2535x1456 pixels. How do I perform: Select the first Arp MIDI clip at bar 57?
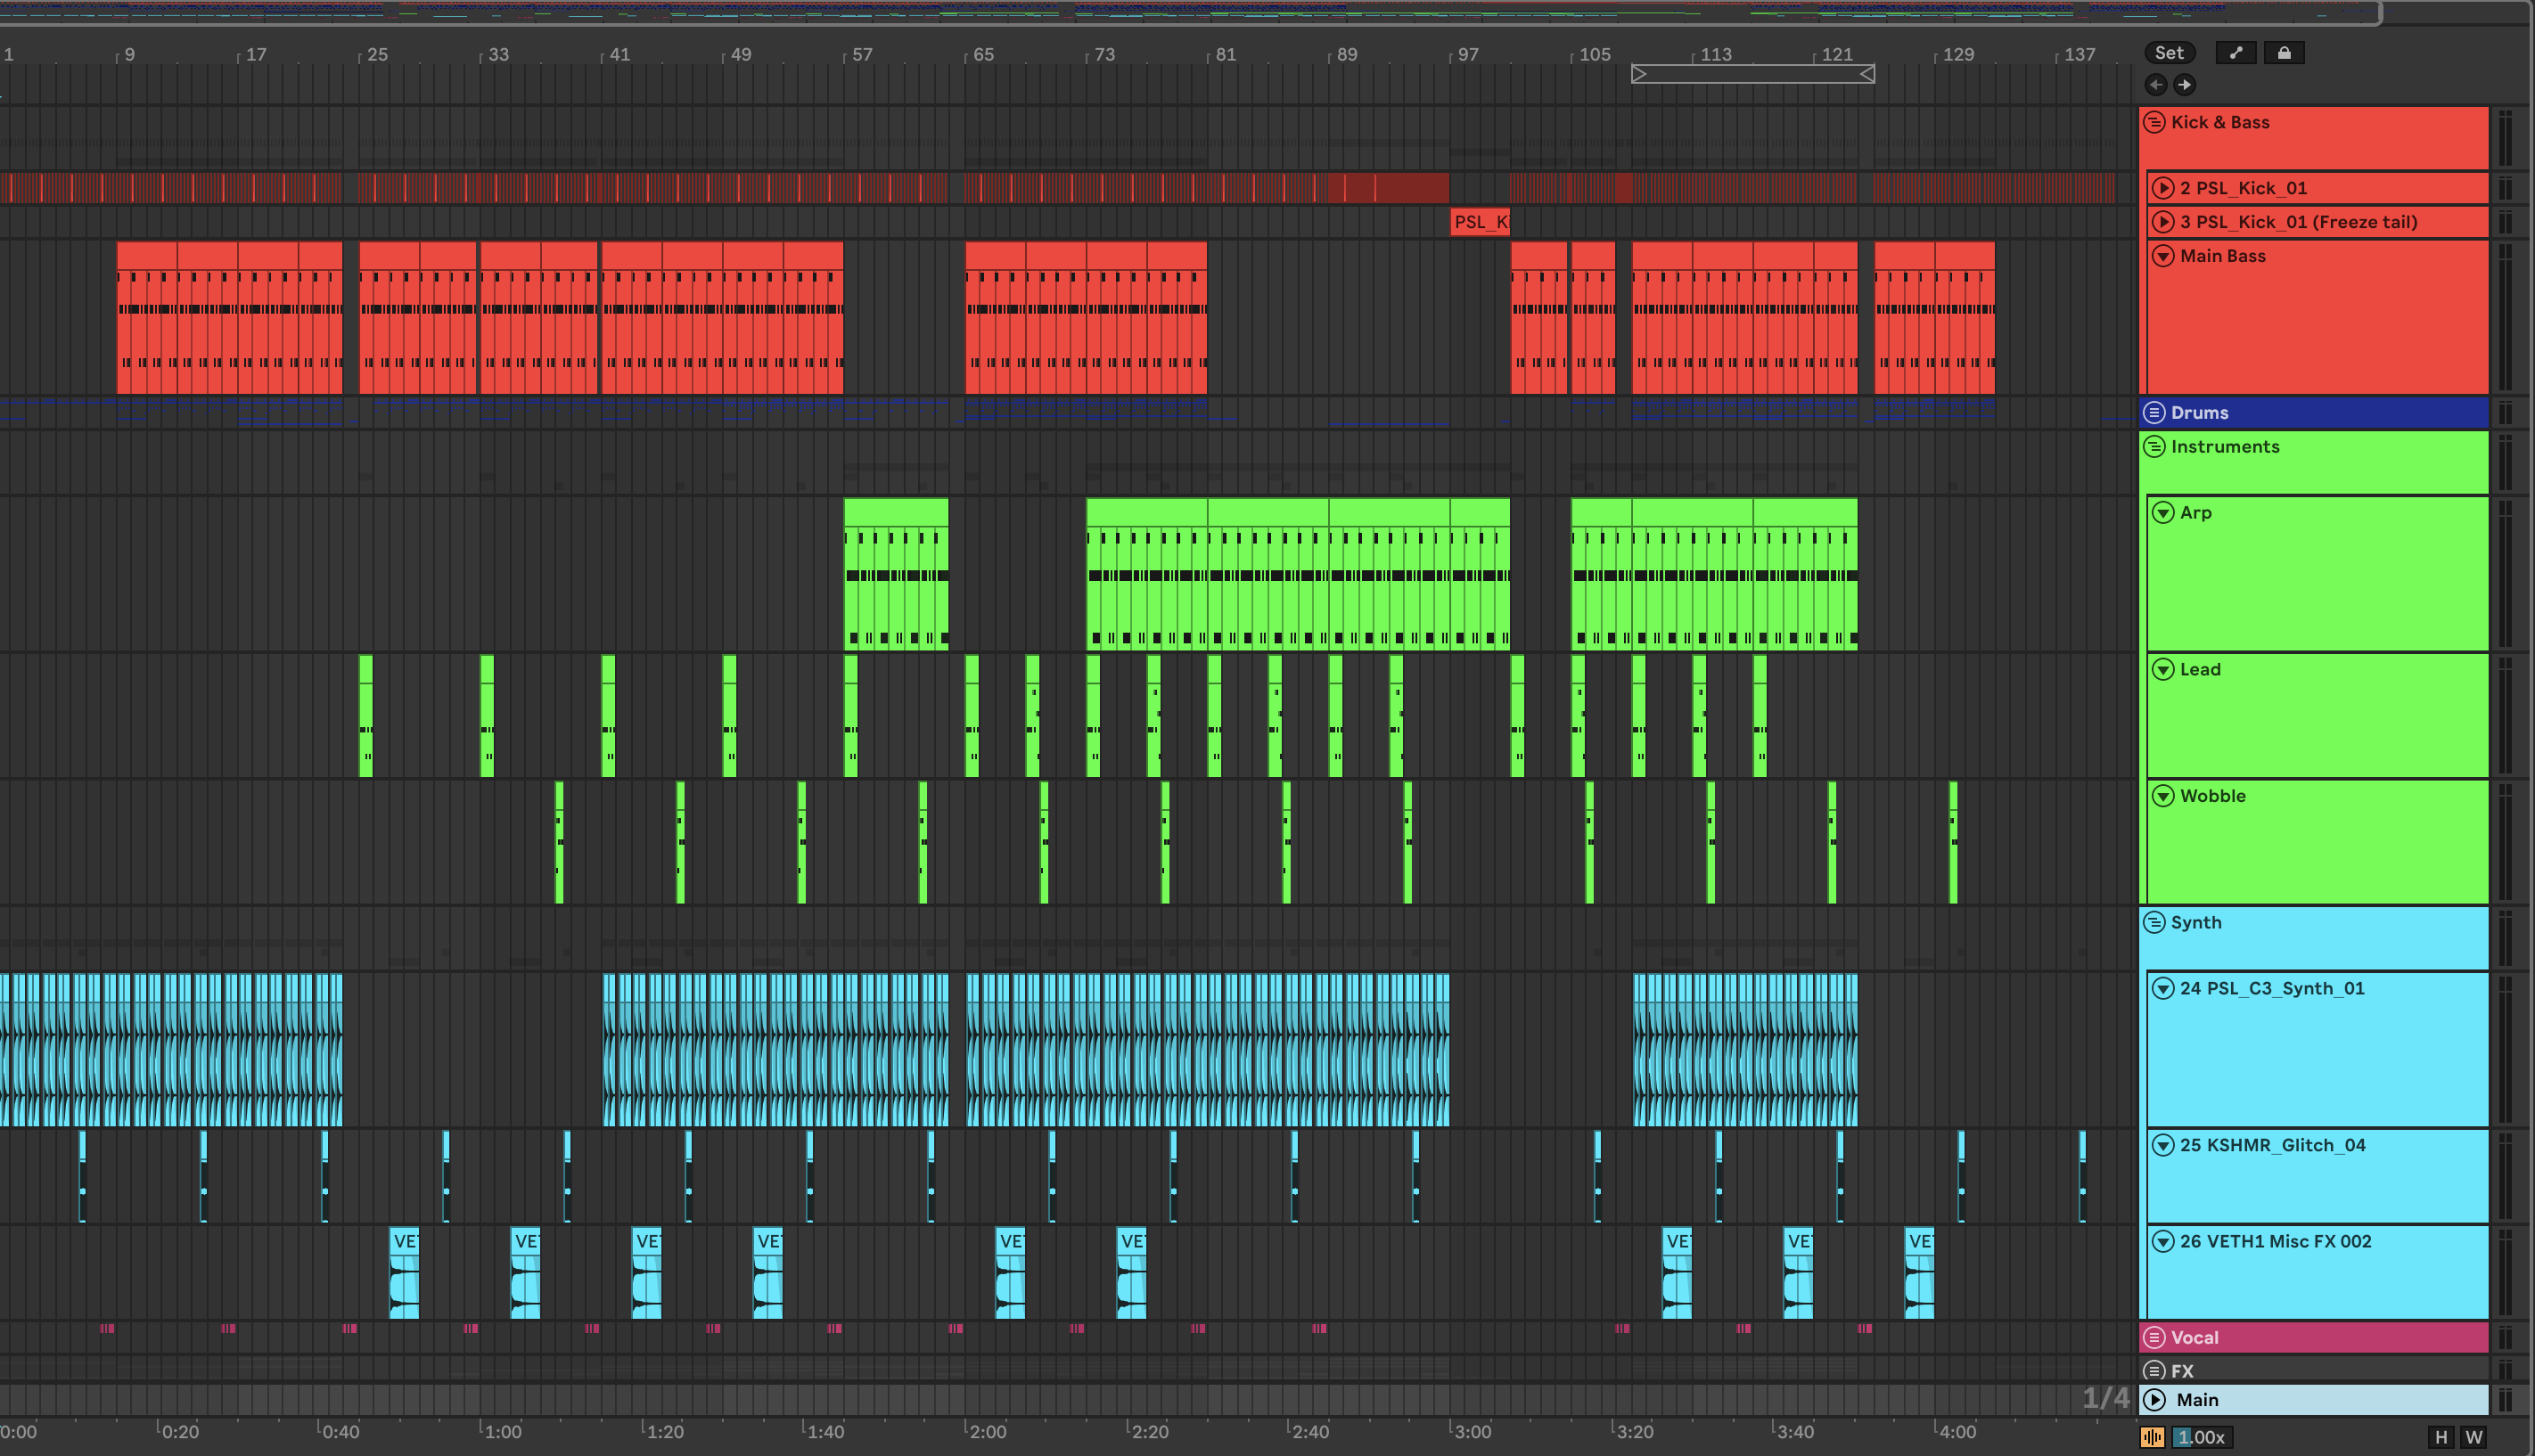[896, 574]
